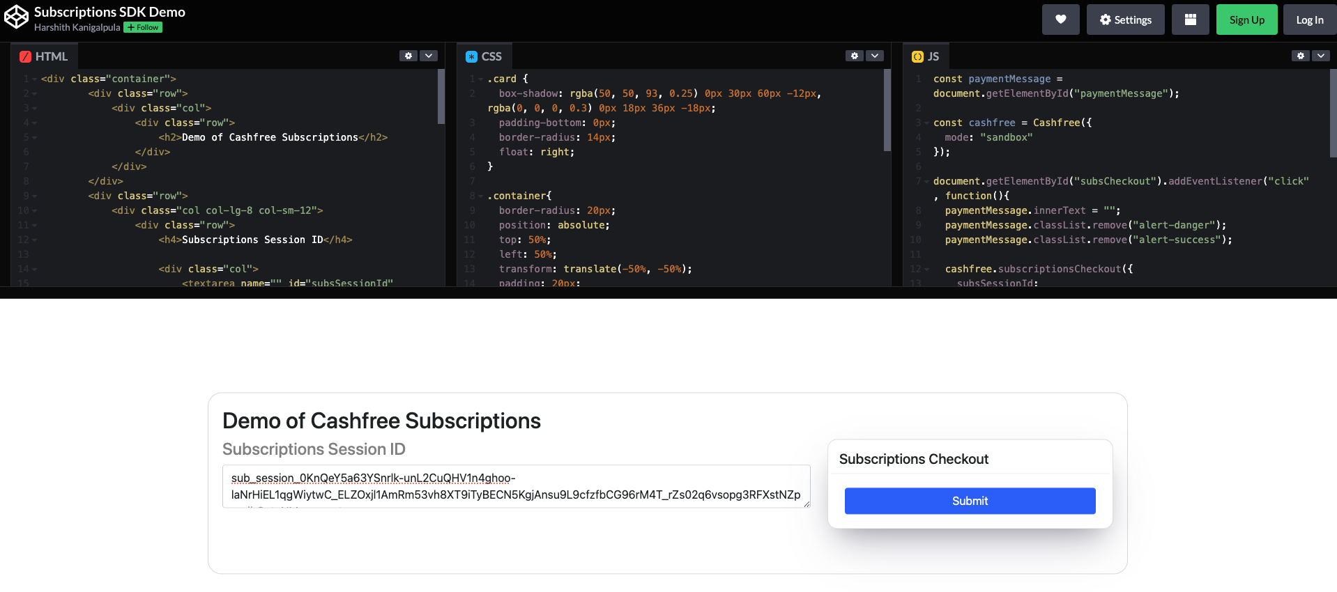Open CSS editor settings gear
The width and height of the screenshot is (1337, 592).
855,56
